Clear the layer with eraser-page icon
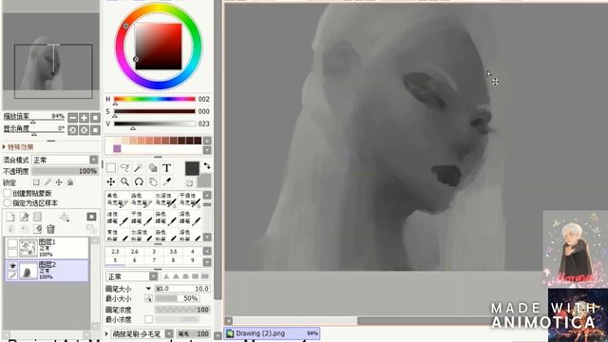Viewport: 608px width, 342px height. 37,229
